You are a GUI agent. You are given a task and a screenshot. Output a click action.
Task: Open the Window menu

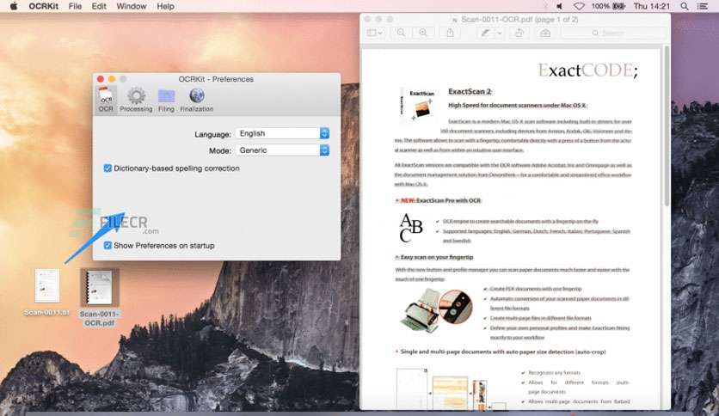pyautogui.click(x=131, y=6)
